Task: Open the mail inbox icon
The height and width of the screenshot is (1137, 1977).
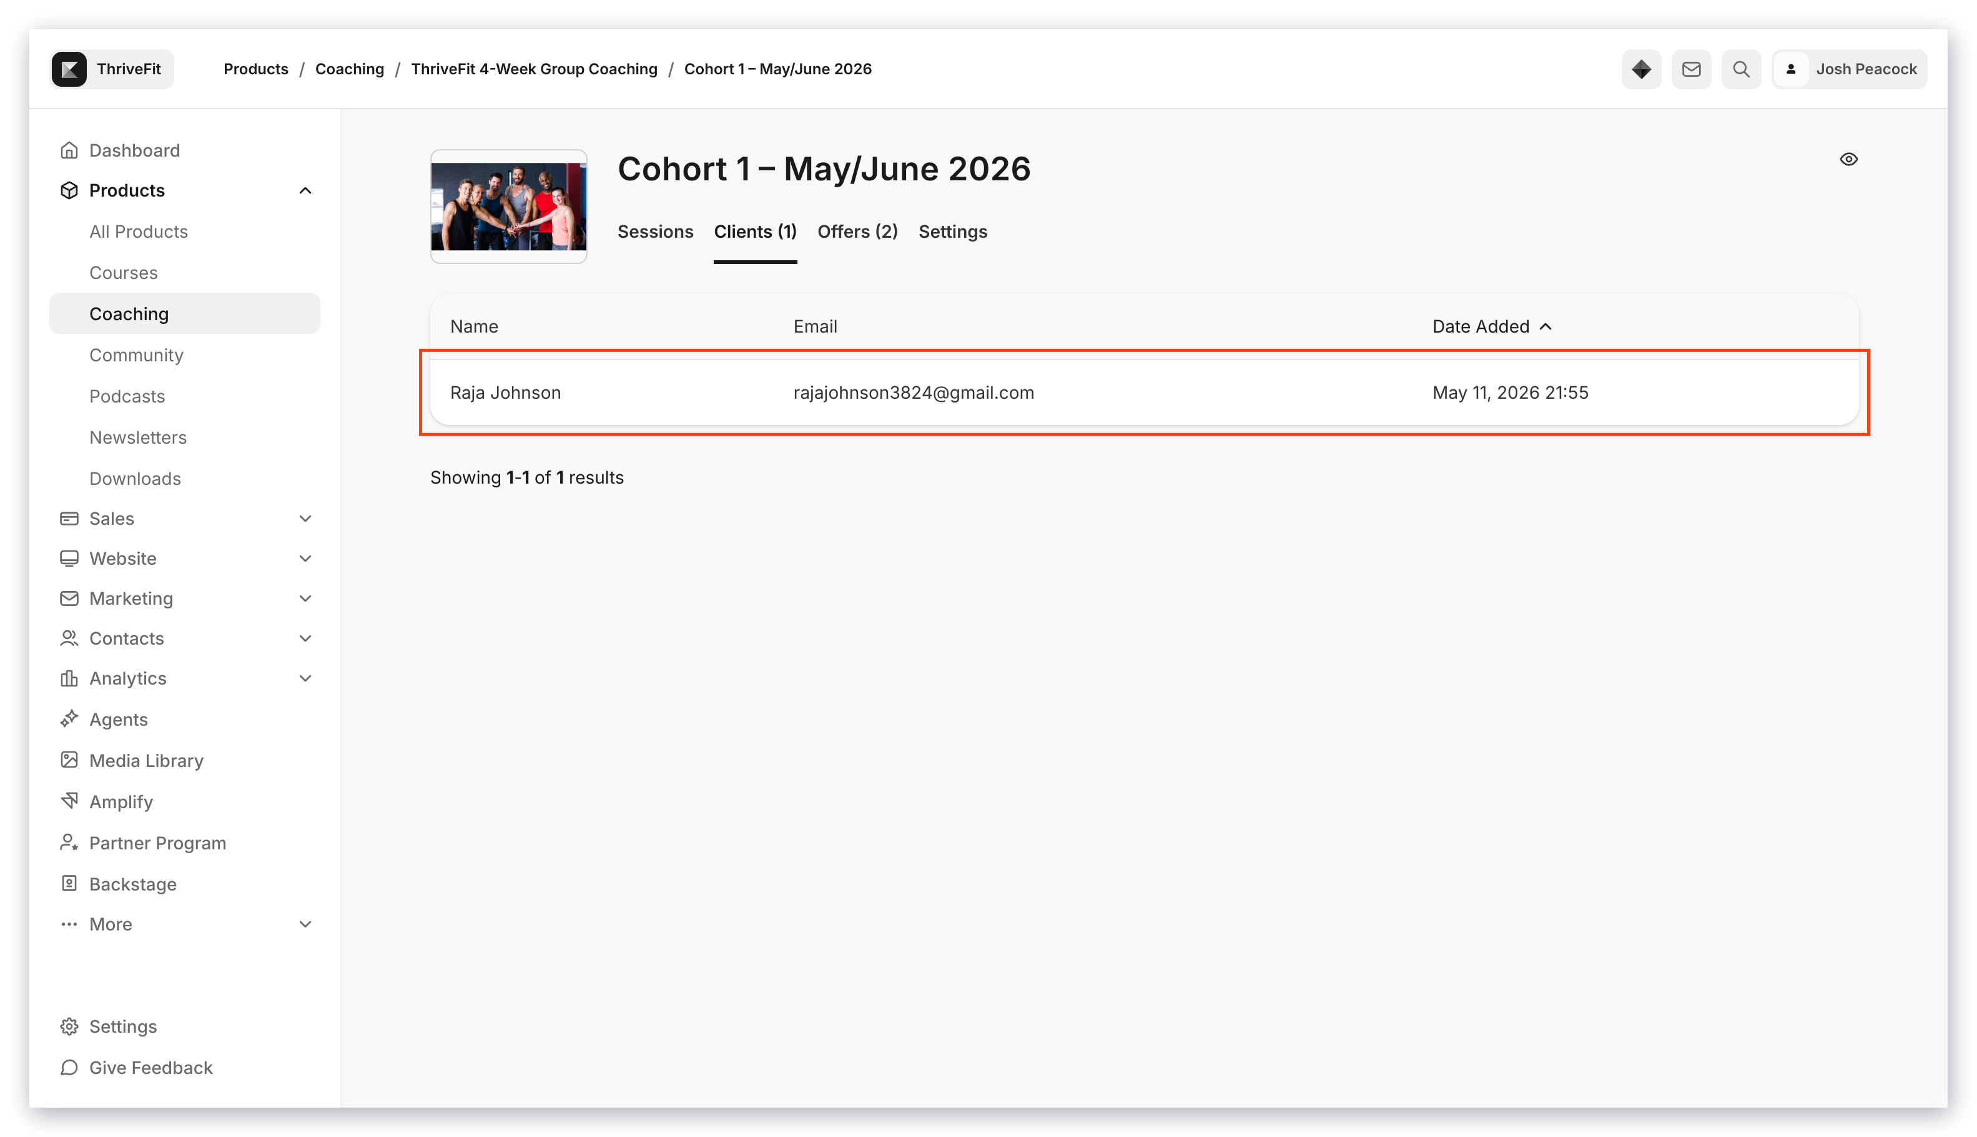Action: (1690, 69)
